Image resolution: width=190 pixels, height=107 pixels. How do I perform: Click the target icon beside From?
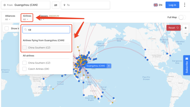(4, 5)
